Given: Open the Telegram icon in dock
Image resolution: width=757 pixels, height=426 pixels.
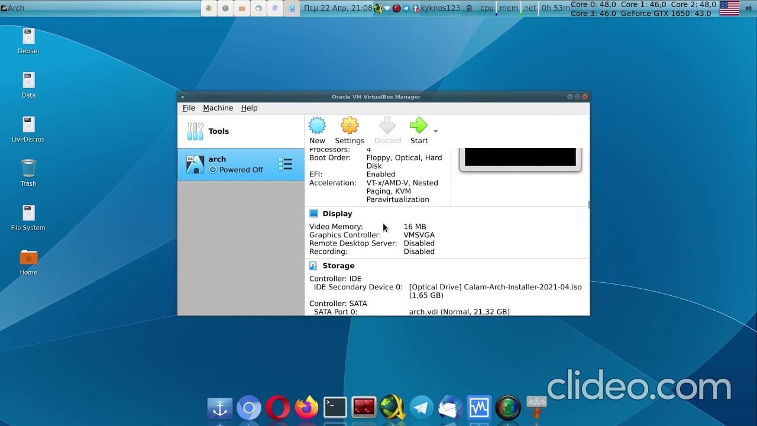Looking at the screenshot, I should click(x=422, y=408).
